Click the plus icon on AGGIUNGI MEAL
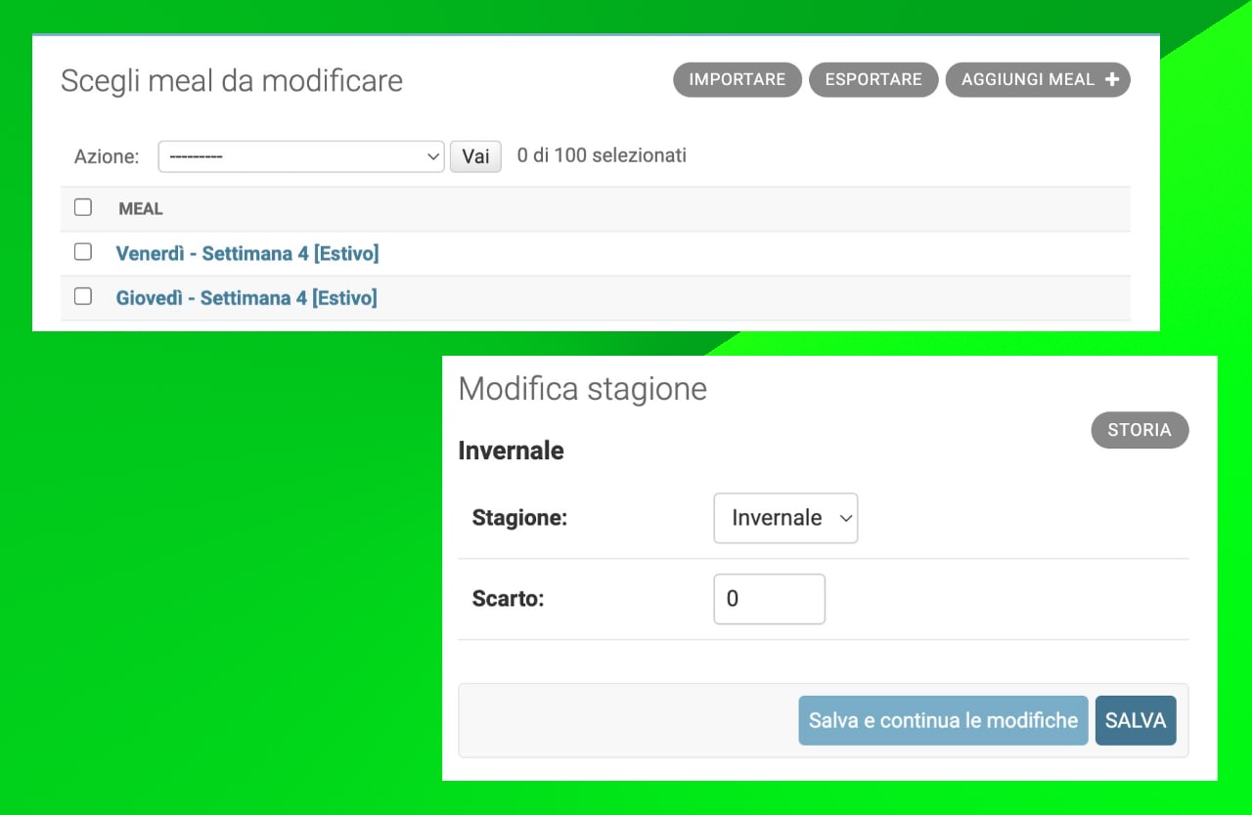The width and height of the screenshot is (1252, 815). [x=1112, y=79]
